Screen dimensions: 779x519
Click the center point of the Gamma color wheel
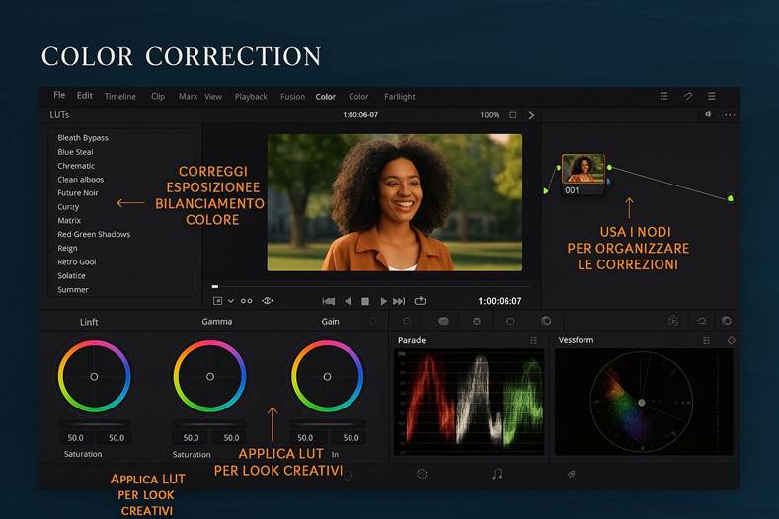210,377
